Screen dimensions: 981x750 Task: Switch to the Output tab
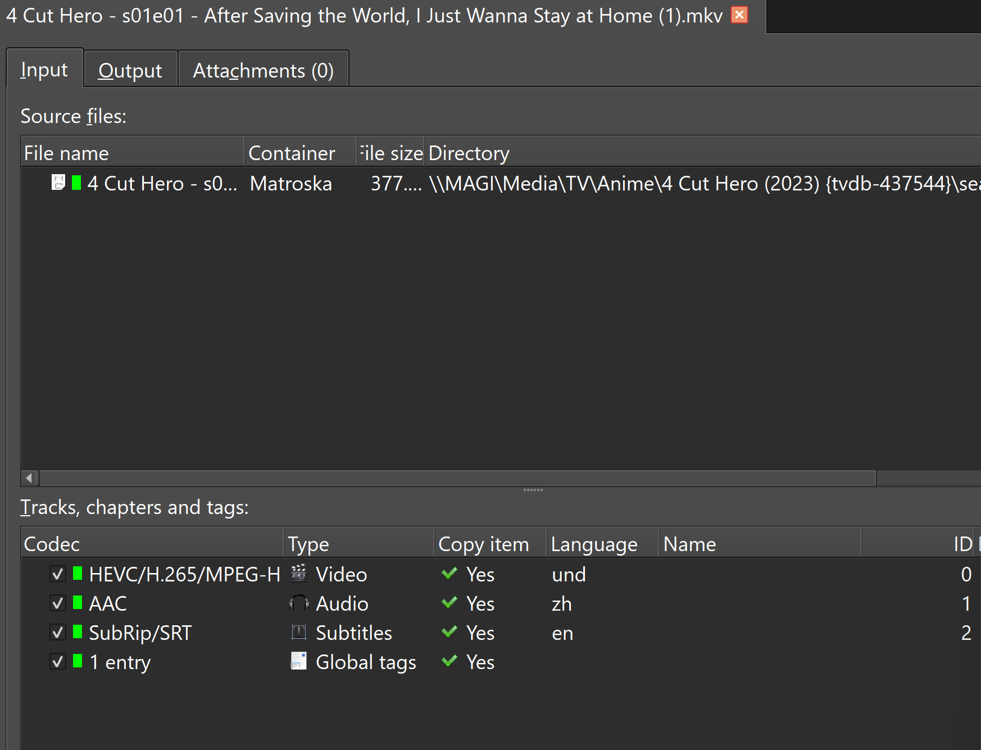click(130, 71)
